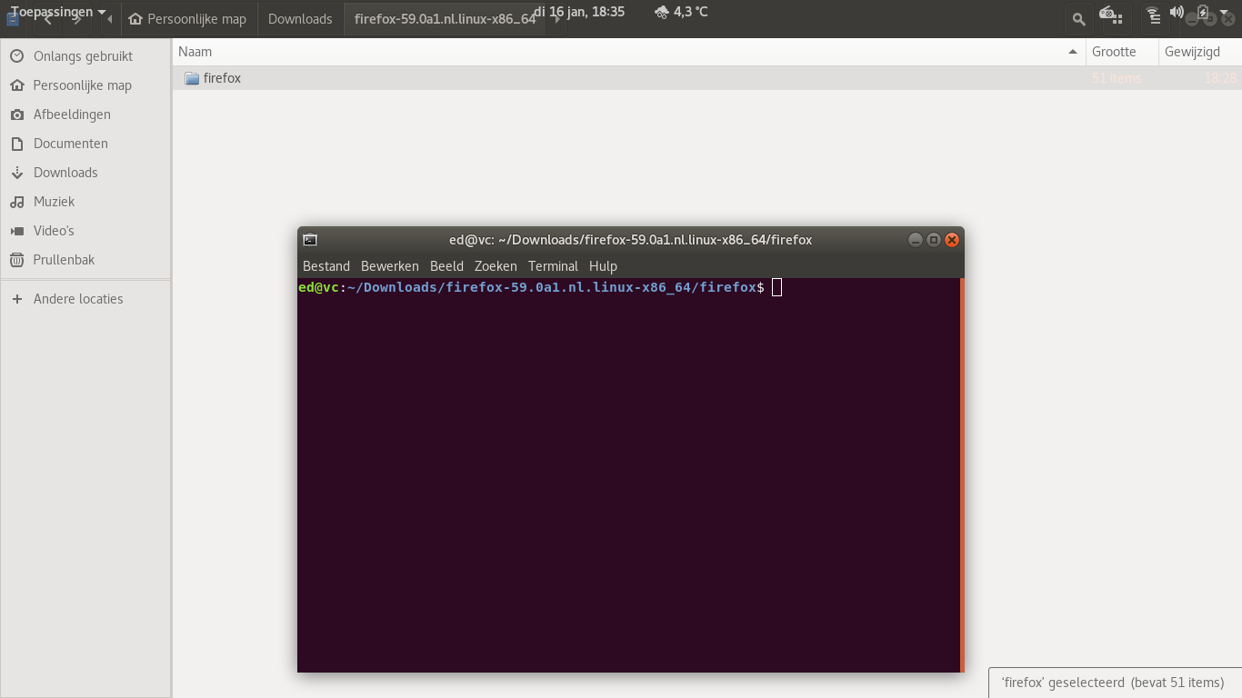Open Muziek in the sidebar
1242x698 pixels.
(85, 202)
